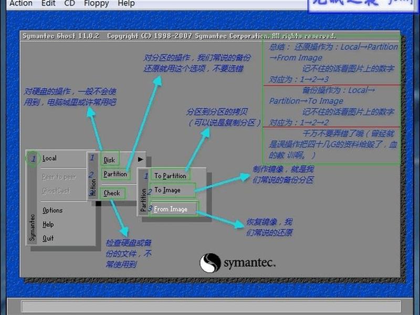
Task: Click the bottom status bar field
Action: (211, 307)
